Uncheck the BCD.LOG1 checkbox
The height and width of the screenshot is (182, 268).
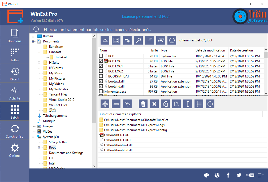101,66
